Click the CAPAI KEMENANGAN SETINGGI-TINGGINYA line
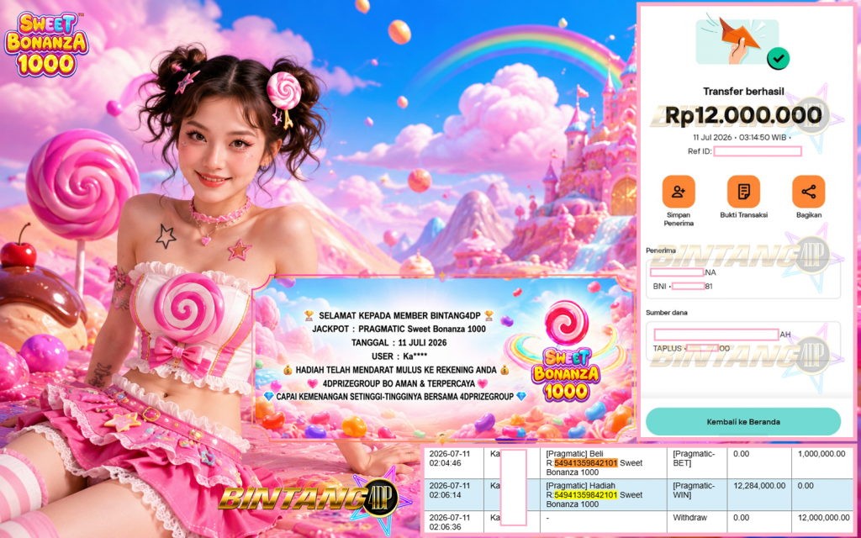Viewport: 861px width, 538px height. [x=395, y=397]
